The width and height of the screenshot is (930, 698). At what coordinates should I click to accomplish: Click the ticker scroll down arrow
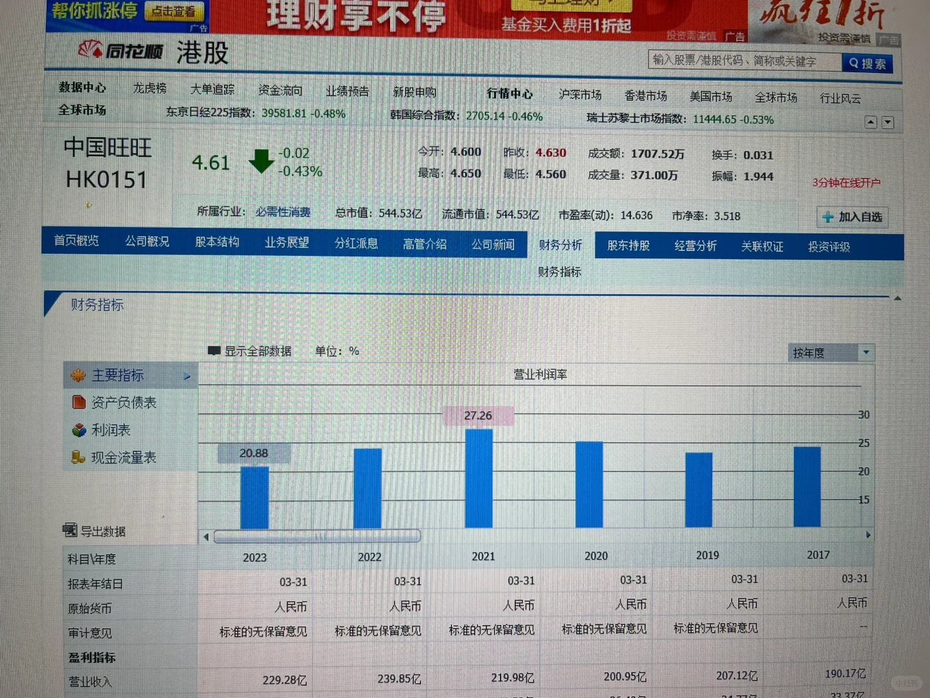coord(888,122)
